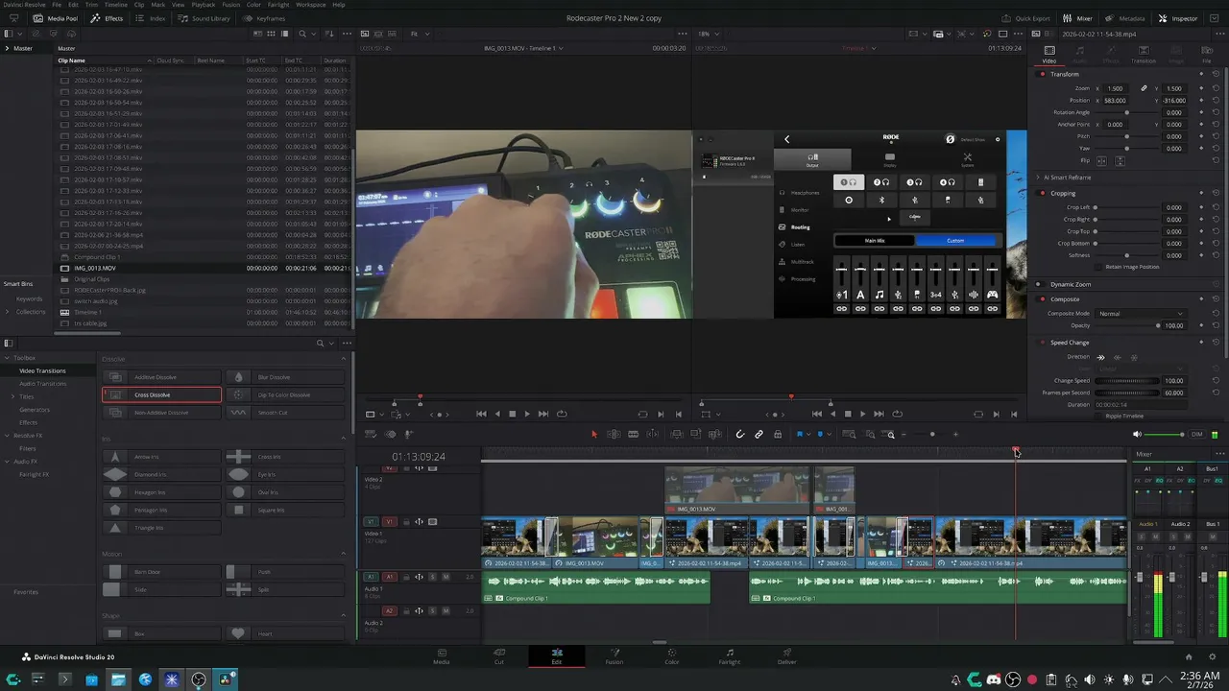Image resolution: width=1229 pixels, height=691 pixels.
Task: Collapse the Toolbox tree
Action: [6, 358]
